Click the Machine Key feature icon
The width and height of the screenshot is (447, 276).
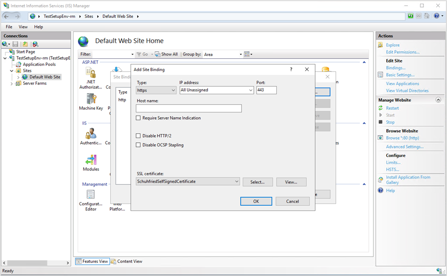(x=91, y=99)
